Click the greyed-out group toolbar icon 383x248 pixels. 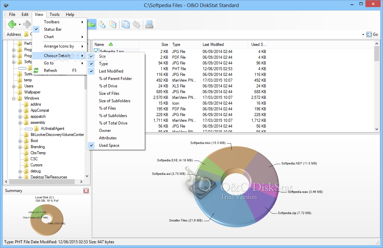coord(136,24)
